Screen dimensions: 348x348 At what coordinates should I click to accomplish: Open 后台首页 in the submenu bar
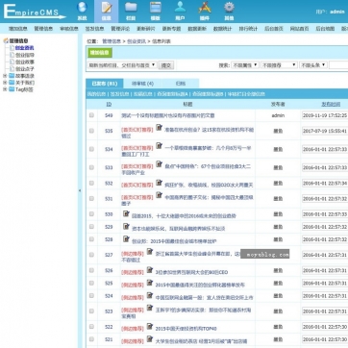[x=274, y=29]
